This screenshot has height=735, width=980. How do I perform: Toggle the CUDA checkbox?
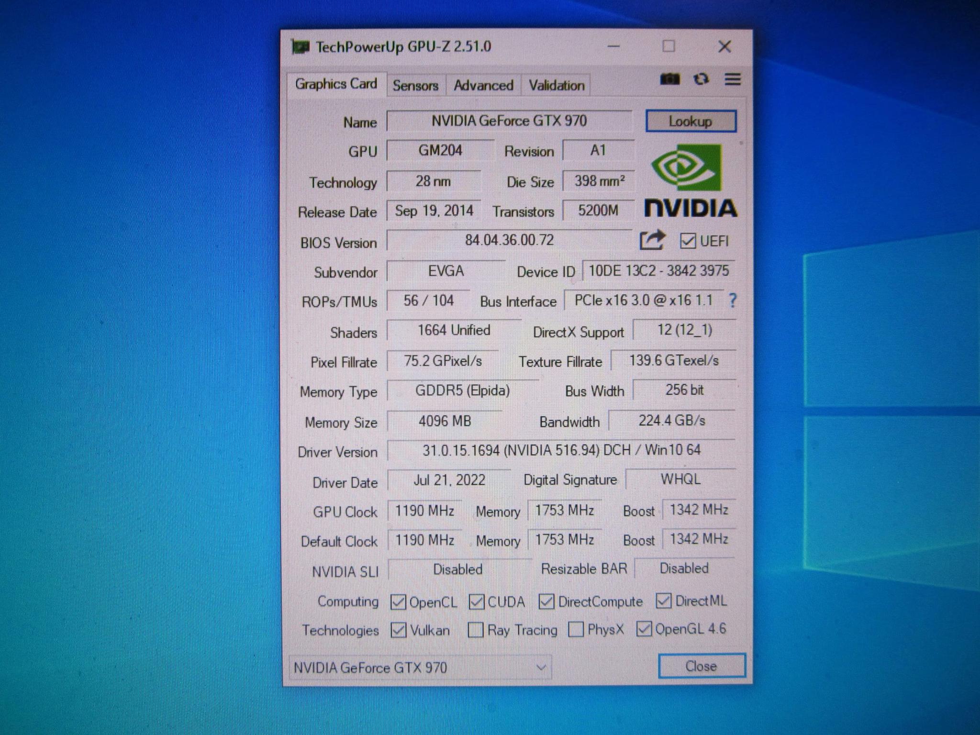pyautogui.click(x=477, y=601)
